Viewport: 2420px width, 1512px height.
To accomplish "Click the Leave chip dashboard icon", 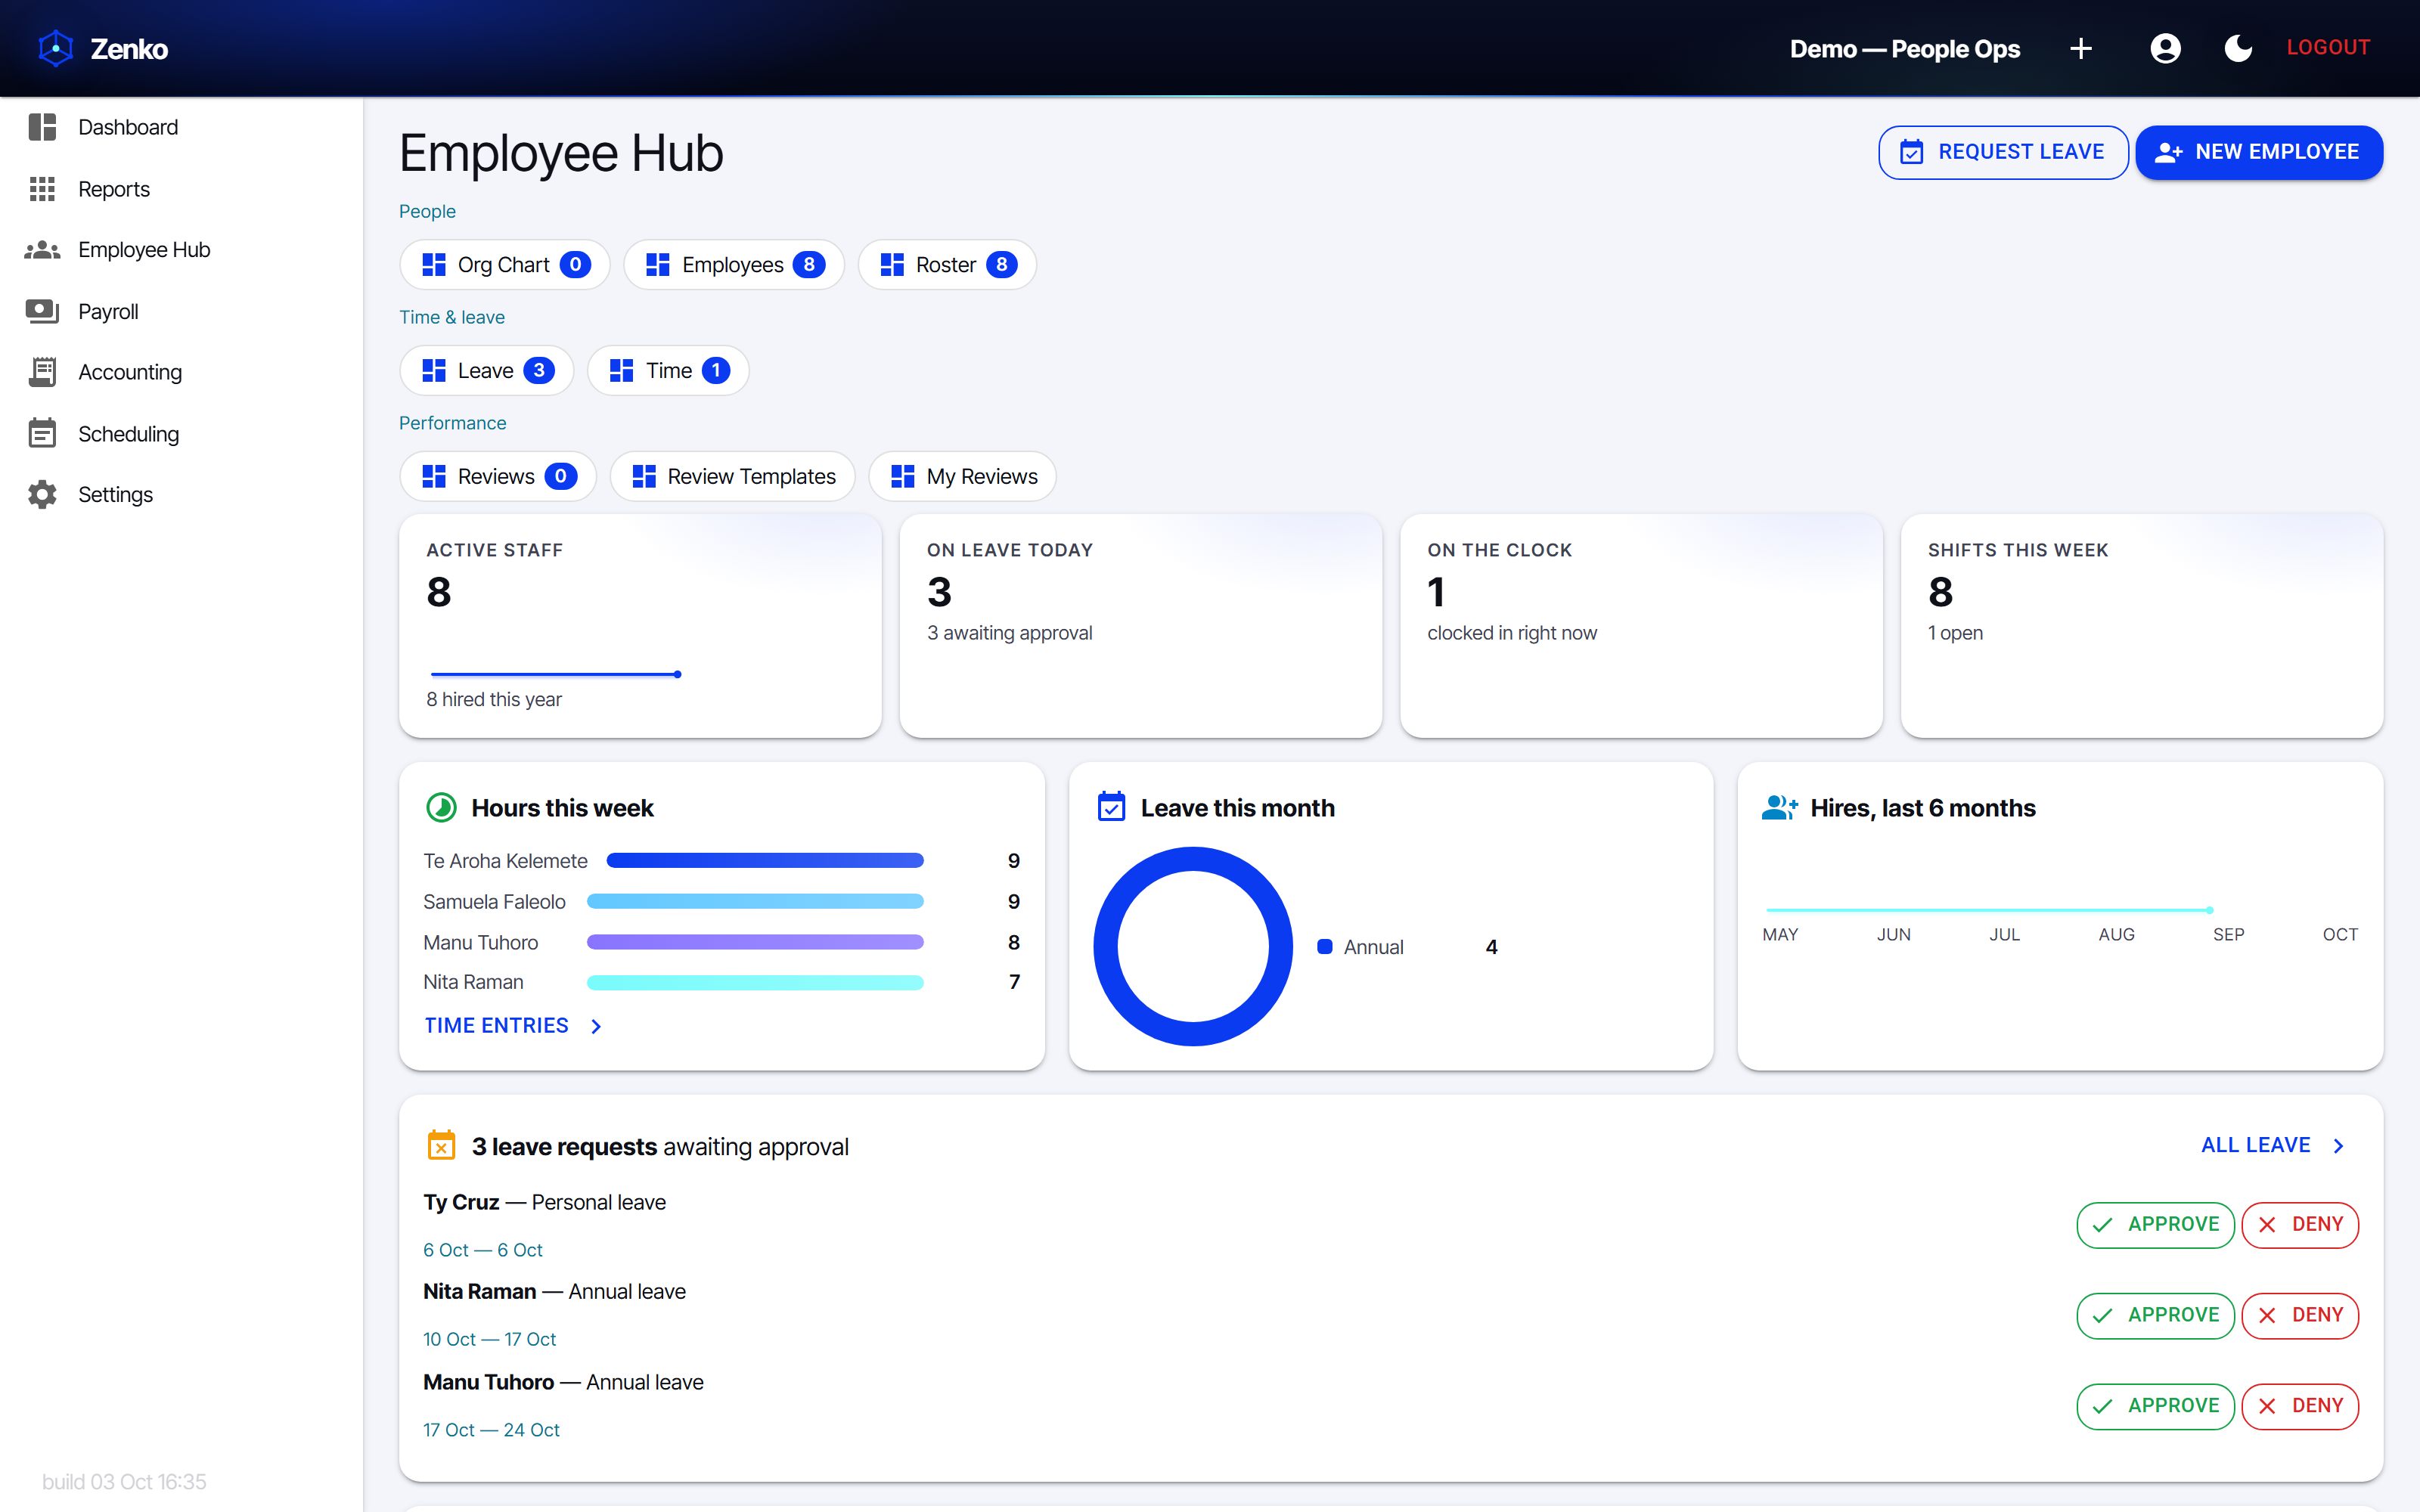I will [x=434, y=370].
